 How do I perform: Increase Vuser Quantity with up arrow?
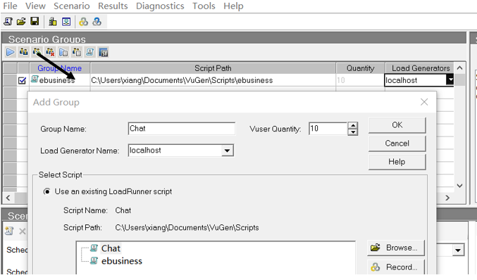(x=352, y=126)
